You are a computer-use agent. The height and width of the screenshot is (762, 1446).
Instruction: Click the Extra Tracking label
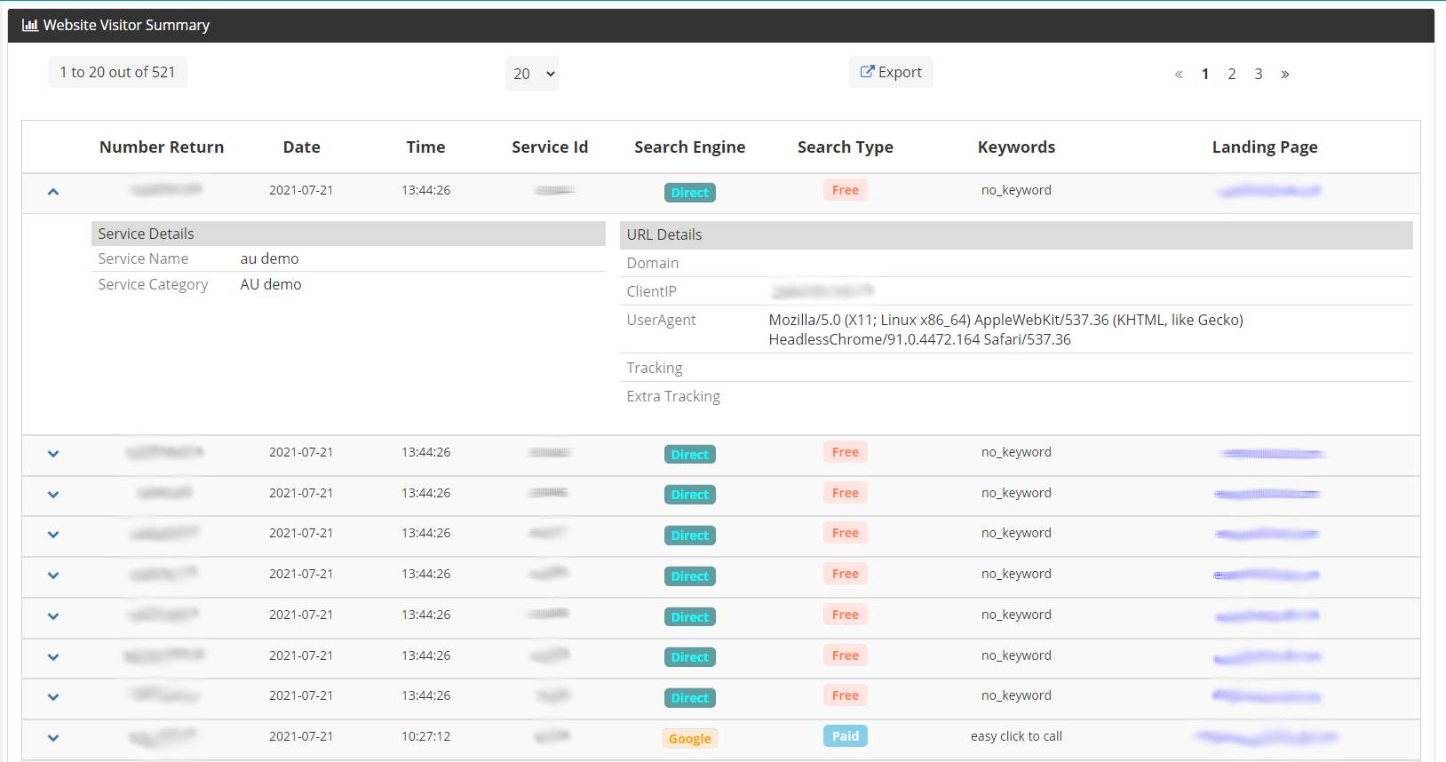point(673,396)
